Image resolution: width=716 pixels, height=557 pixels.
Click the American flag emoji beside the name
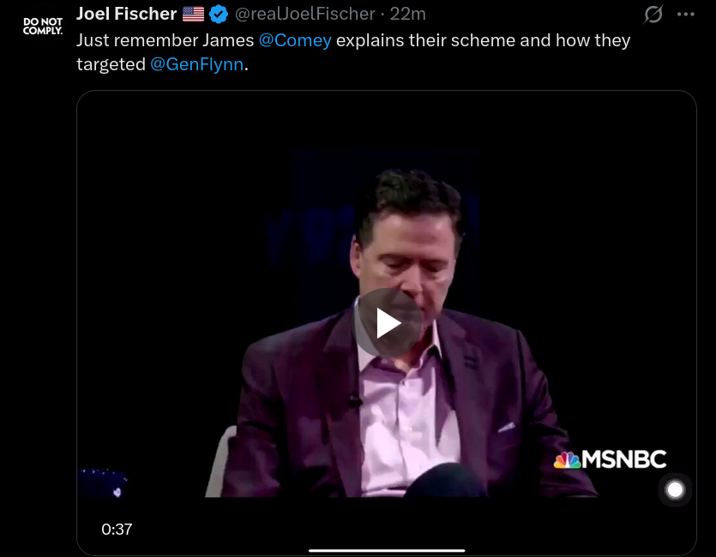pyautogui.click(x=193, y=15)
